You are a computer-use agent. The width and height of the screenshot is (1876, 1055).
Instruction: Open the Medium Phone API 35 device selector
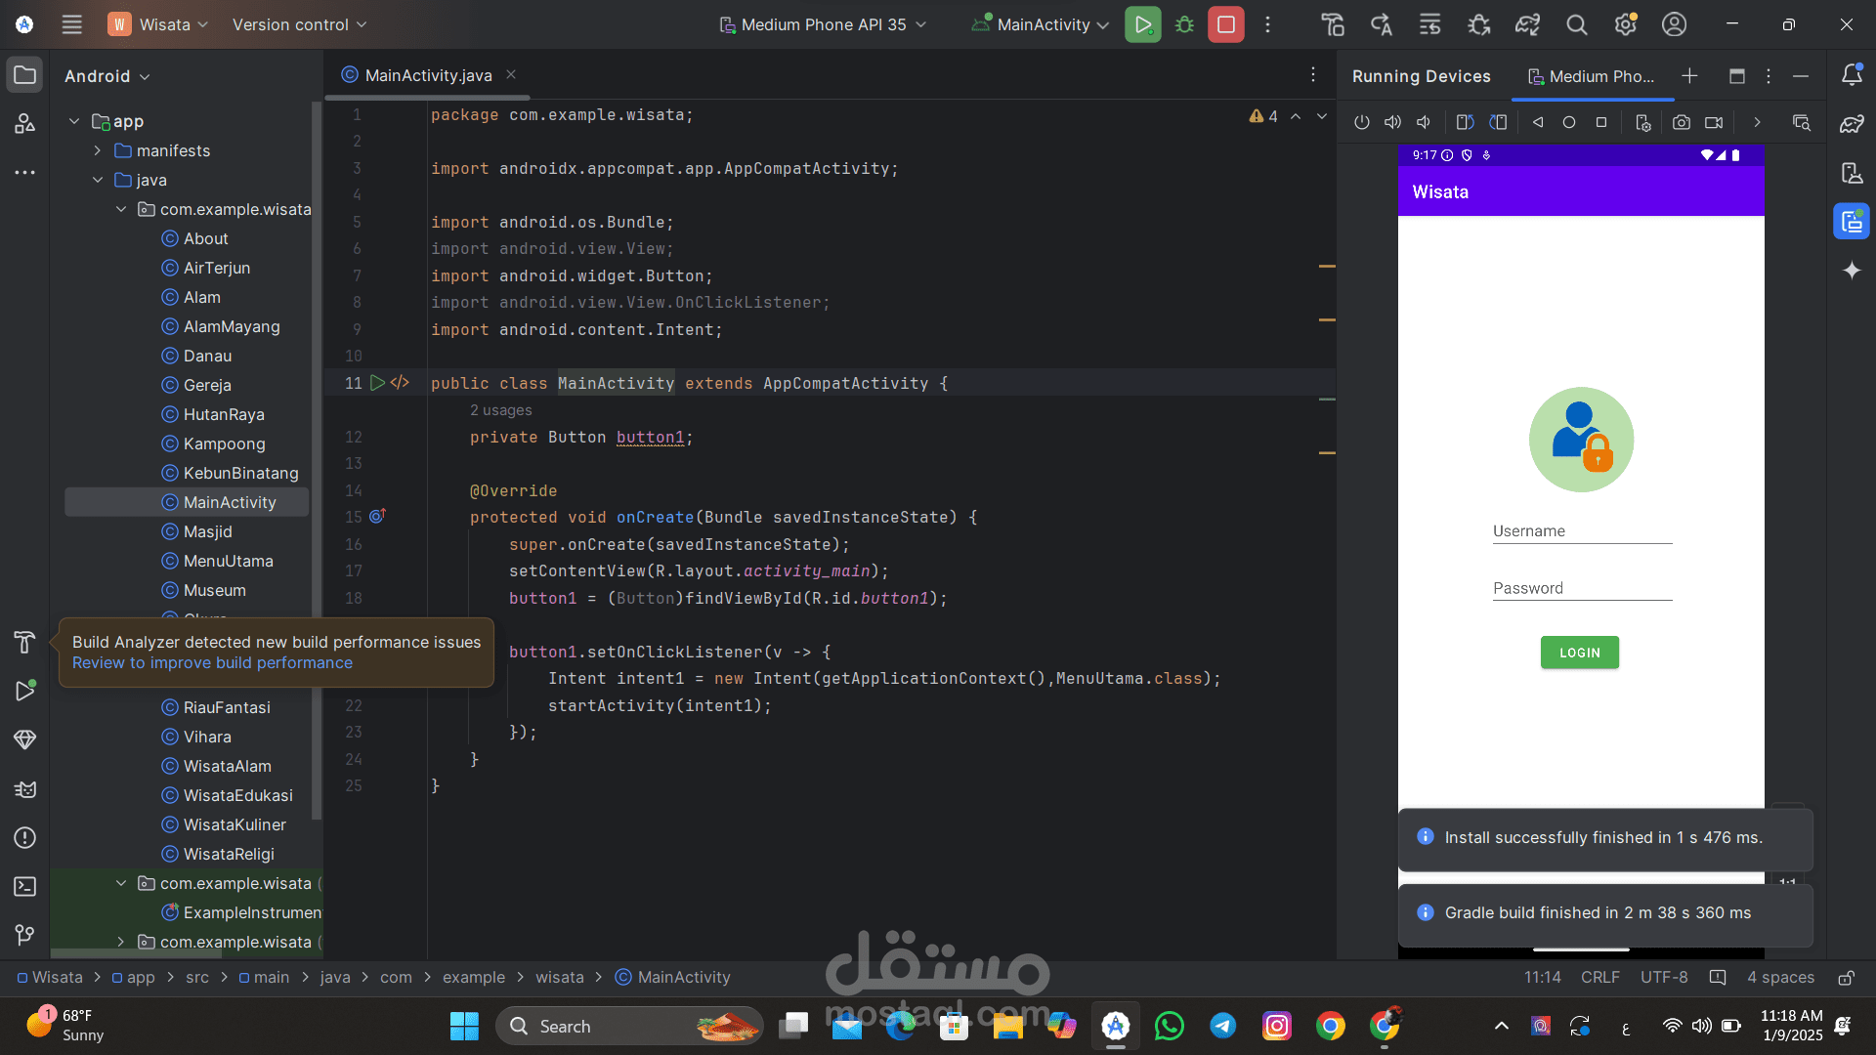(x=823, y=24)
